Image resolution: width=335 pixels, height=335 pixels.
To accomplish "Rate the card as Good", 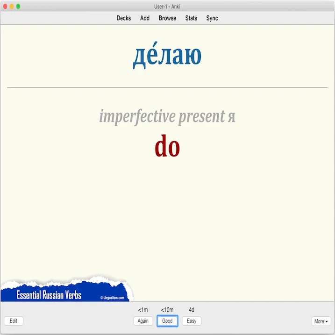I will (167, 321).
